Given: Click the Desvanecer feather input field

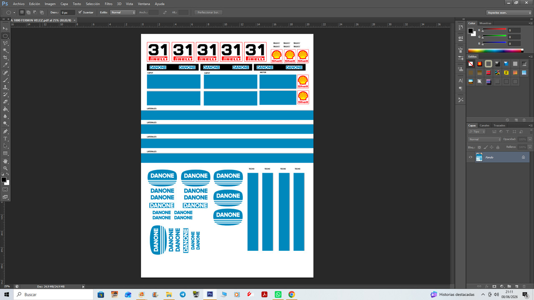Looking at the screenshot, I should [x=68, y=12].
